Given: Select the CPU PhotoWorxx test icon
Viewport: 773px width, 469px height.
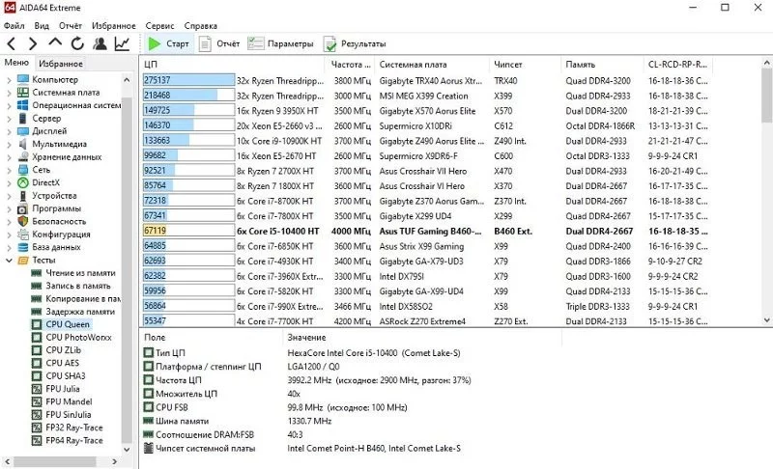Looking at the screenshot, I should [37, 337].
